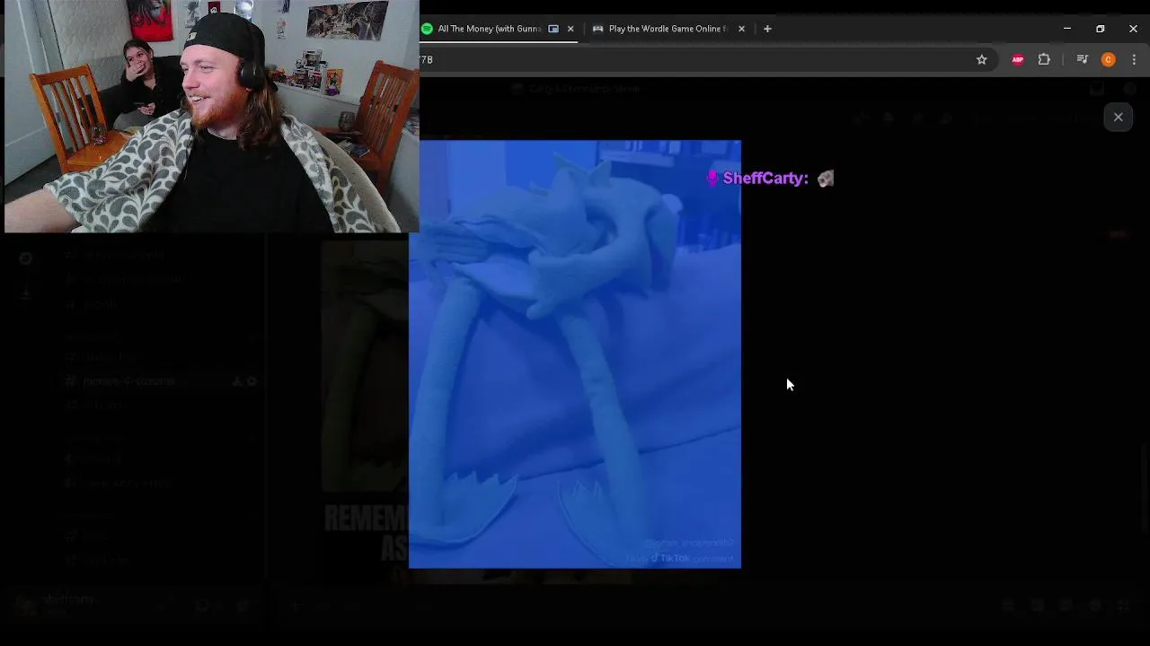Close the Wordle Game tab
This screenshot has width=1150, height=646.
[741, 29]
